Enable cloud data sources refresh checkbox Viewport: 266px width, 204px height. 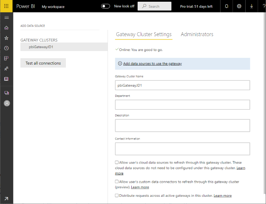(117, 162)
